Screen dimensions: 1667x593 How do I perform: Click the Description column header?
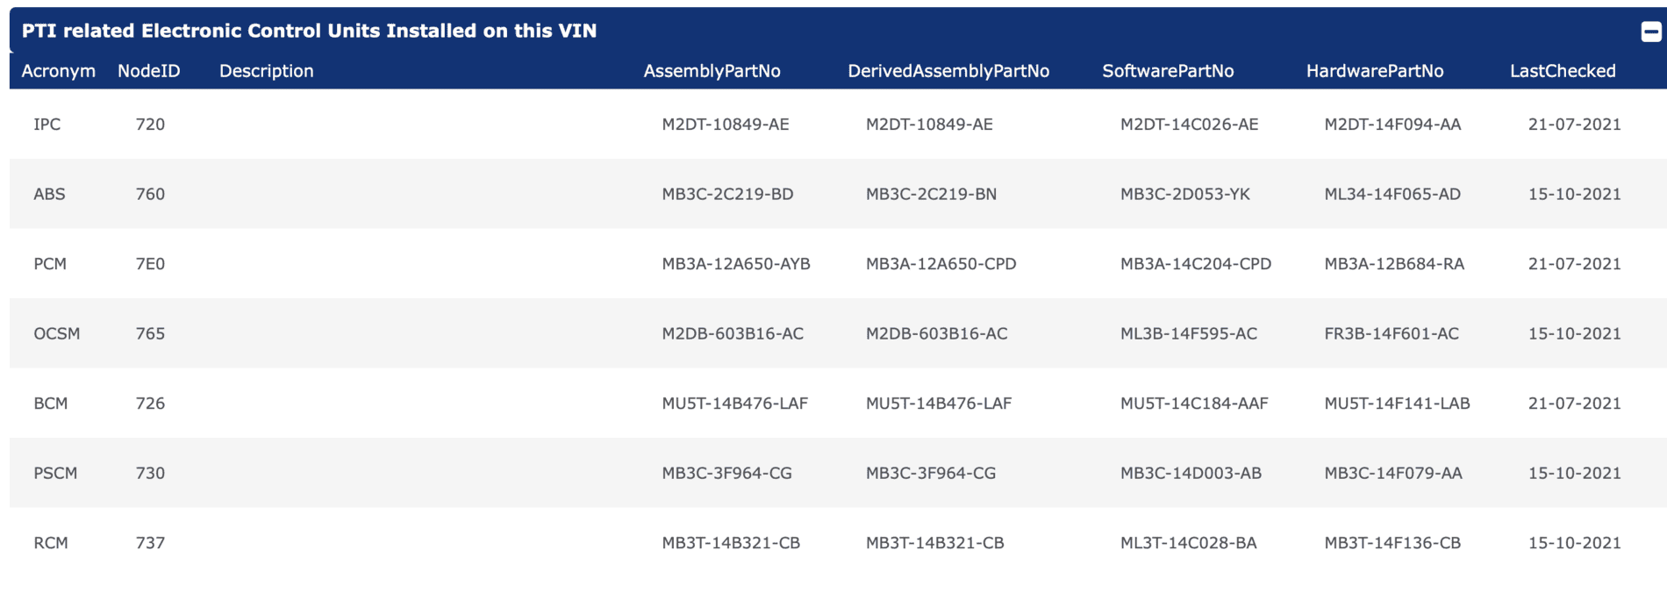[266, 71]
